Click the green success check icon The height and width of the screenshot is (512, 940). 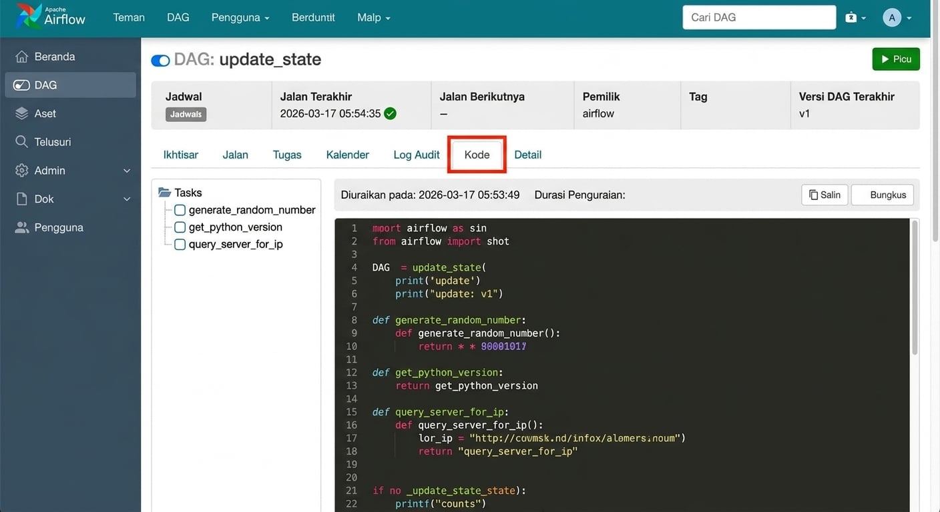(391, 113)
